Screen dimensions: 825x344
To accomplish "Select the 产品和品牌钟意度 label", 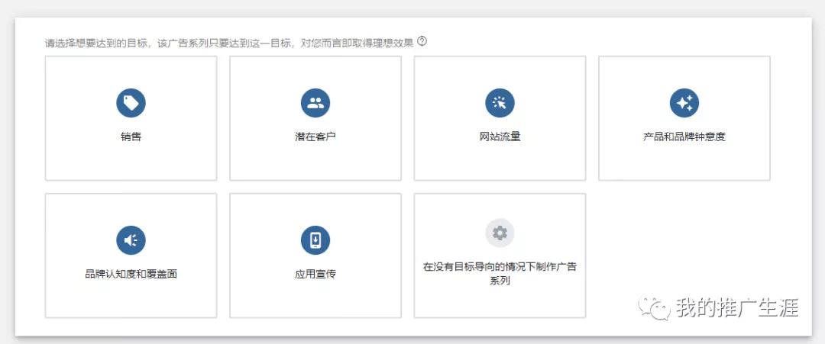I will click(x=684, y=137).
